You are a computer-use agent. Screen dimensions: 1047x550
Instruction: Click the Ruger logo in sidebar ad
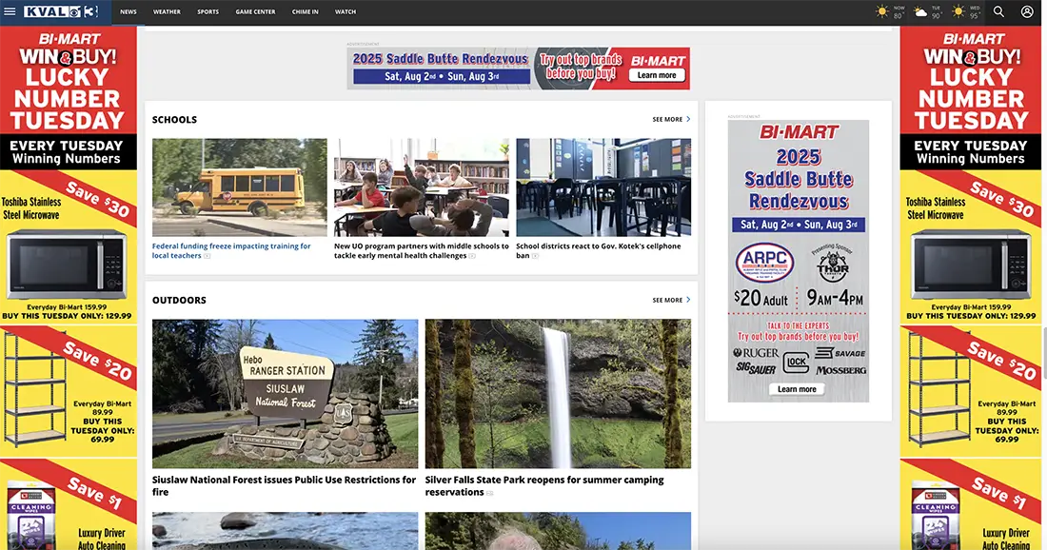(756, 353)
